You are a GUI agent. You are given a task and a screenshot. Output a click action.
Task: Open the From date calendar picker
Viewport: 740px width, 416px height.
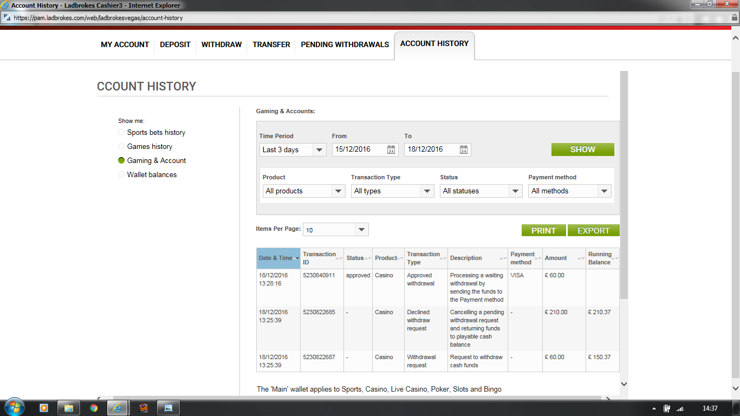coord(391,150)
